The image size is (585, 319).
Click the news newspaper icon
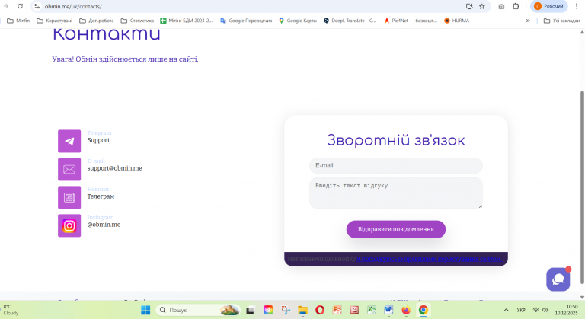pyautogui.click(x=69, y=197)
